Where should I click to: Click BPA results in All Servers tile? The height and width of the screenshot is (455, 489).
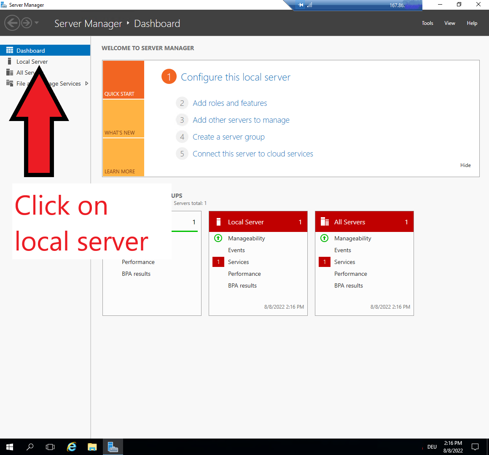click(x=348, y=285)
